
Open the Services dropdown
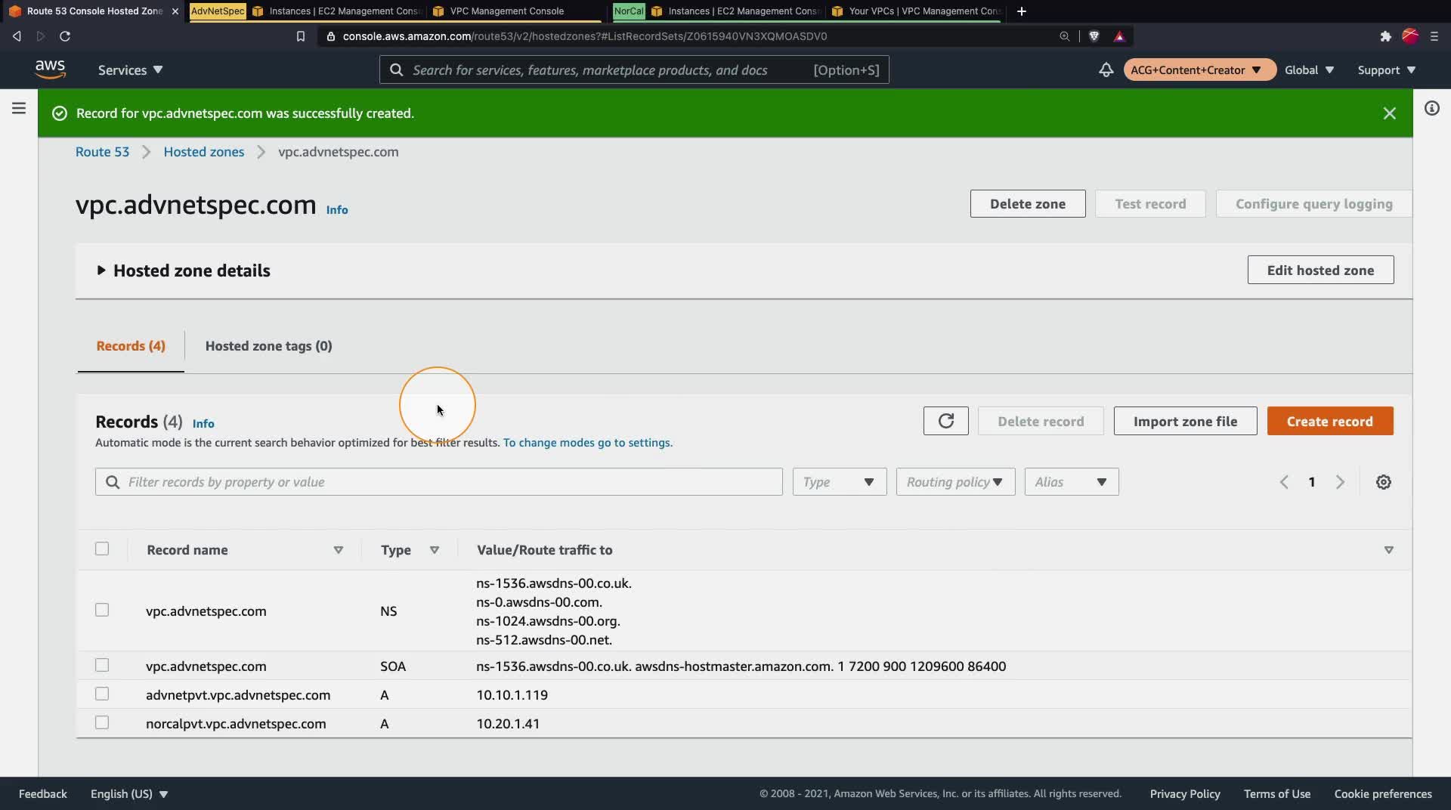coord(130,70)
